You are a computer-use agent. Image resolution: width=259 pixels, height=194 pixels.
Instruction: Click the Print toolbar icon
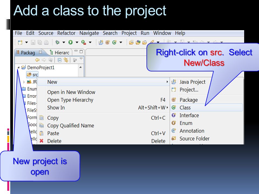[x=46, y=42]
